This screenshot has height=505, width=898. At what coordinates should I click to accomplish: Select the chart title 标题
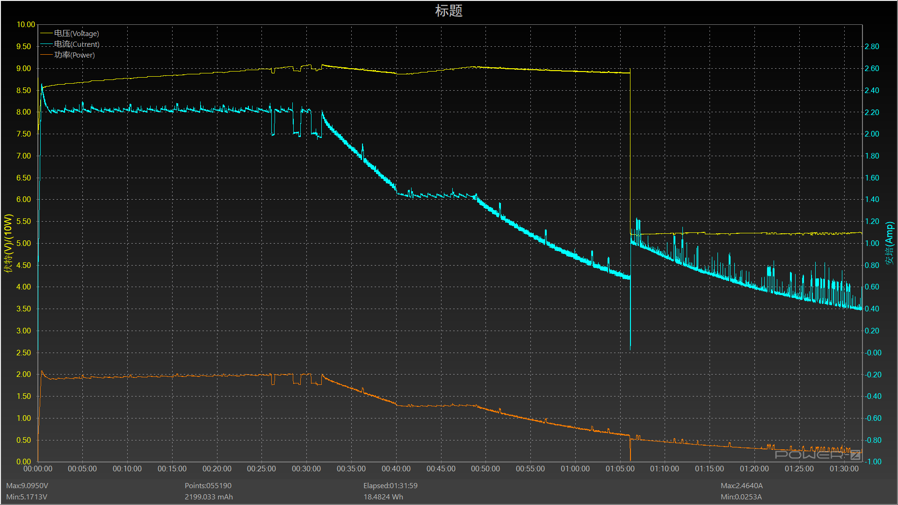(x=449, y=11)
